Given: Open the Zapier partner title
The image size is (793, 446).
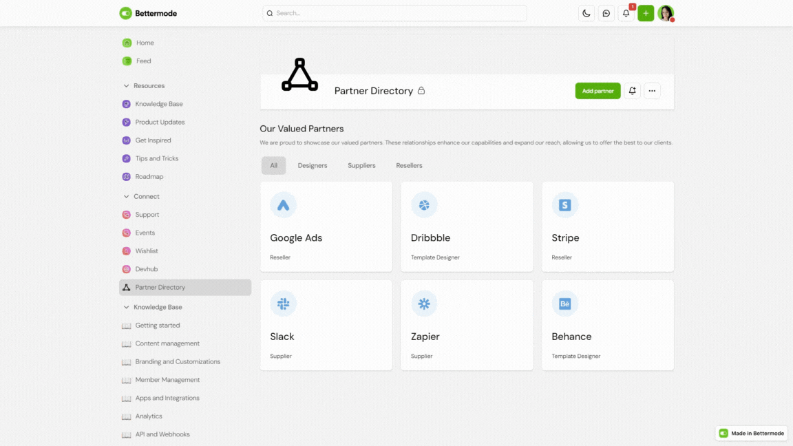Looking at the screenshot, I should pos(425,337).
